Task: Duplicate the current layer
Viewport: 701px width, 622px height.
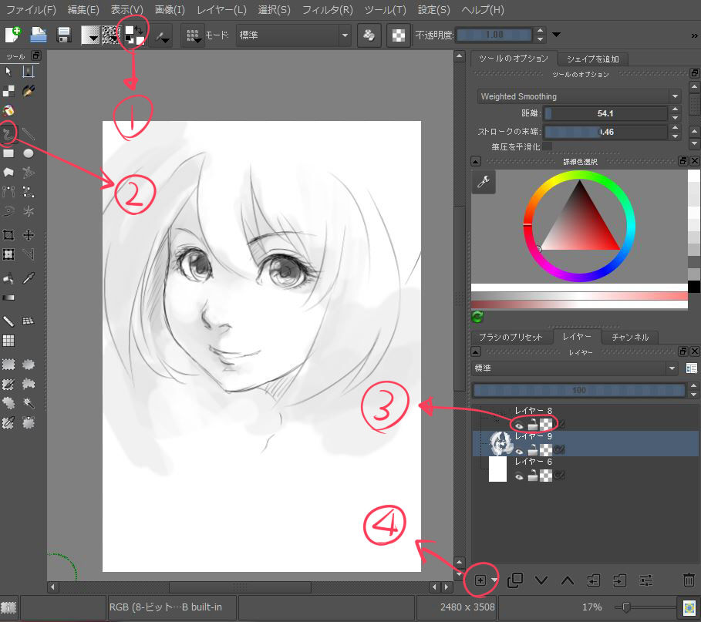Action: pyautogui.click(x=516, y=580)
